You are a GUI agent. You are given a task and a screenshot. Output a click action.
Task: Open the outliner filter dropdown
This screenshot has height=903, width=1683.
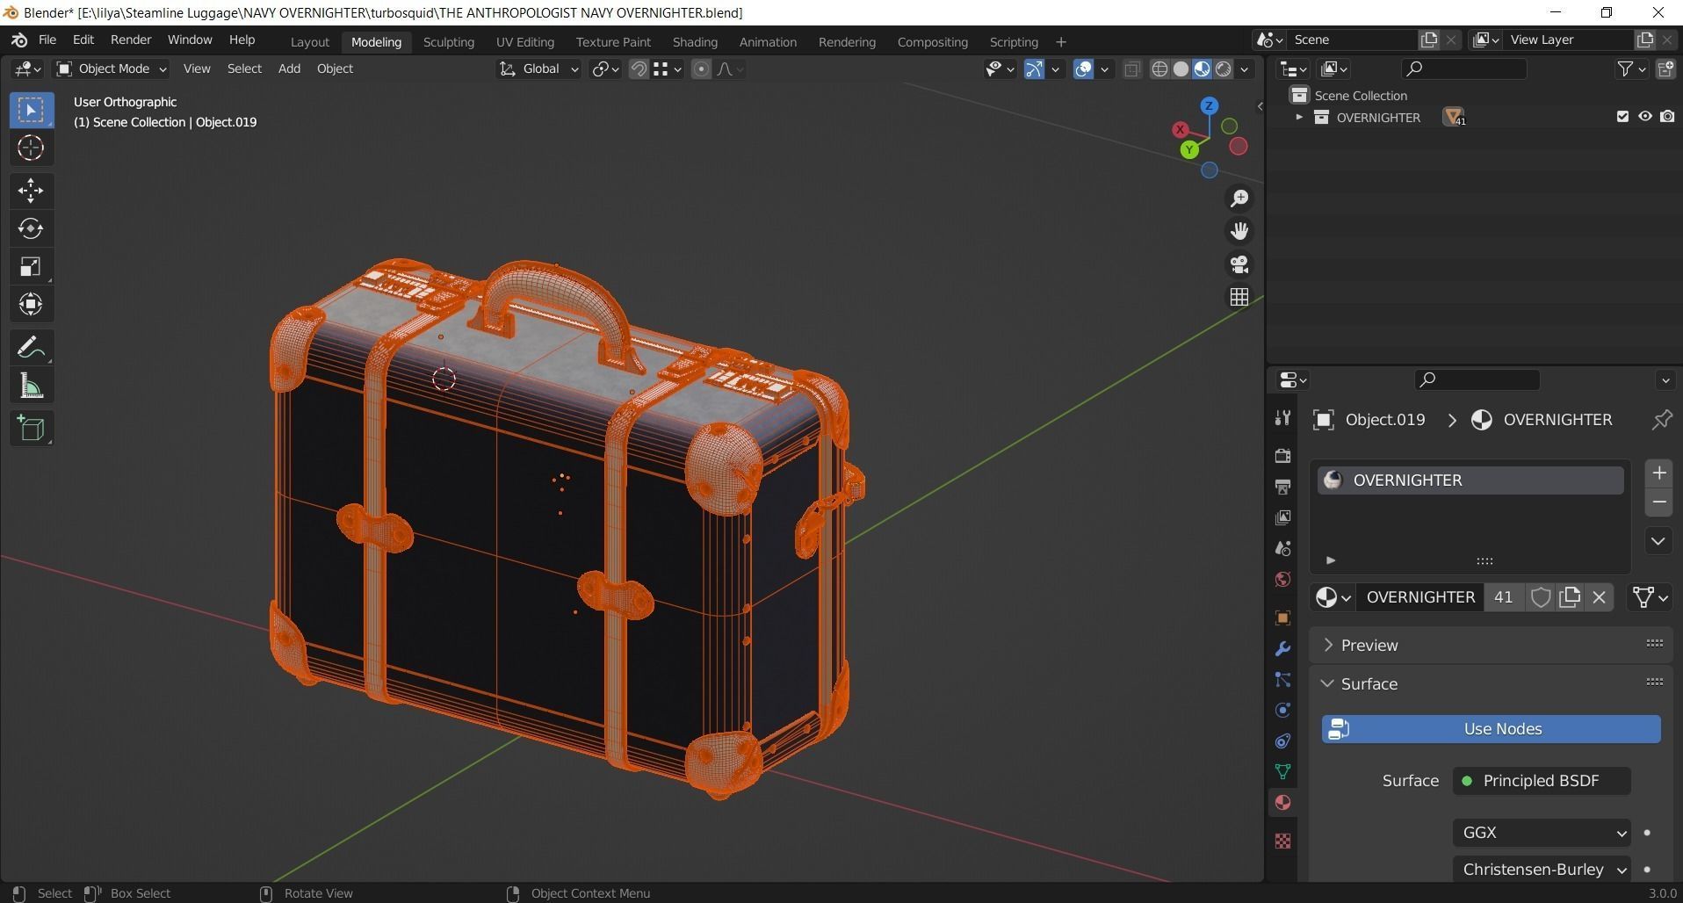(1631, 69)
